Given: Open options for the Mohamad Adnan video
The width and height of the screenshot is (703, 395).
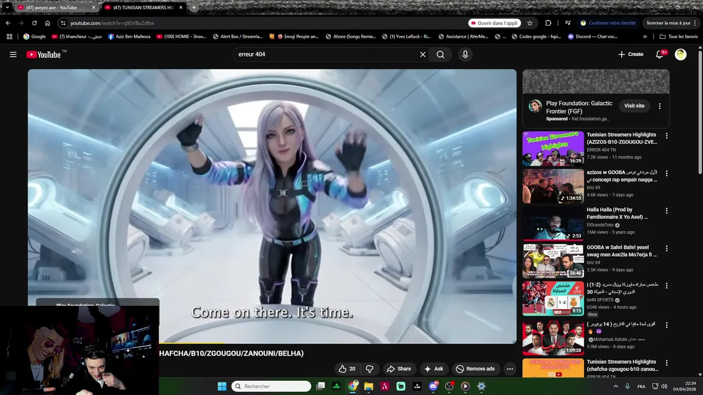Looking at the screenshot, I should [x=667, y=325].
